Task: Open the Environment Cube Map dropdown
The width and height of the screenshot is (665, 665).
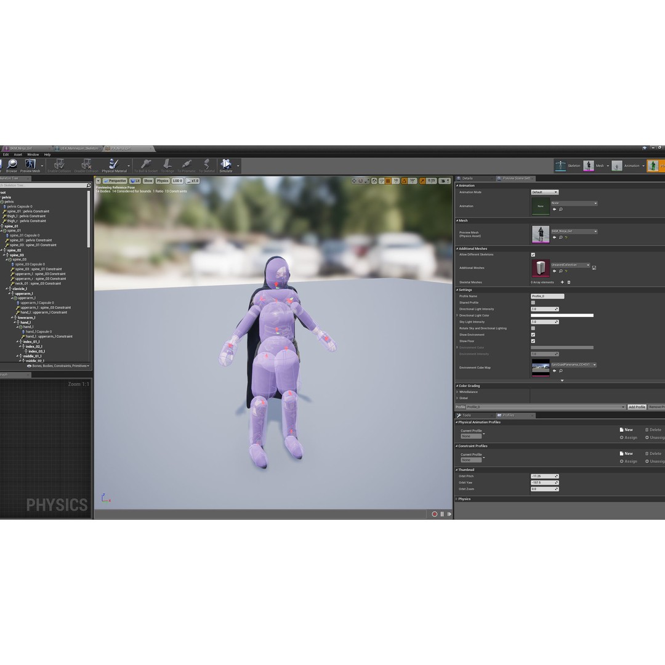Action: [x=574, y=365]
